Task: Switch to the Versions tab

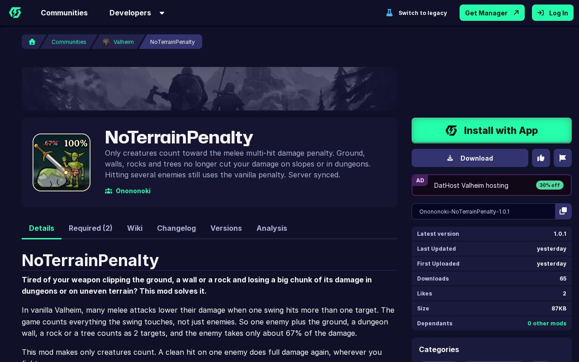Action: pyautogui.click(x=226, y=228)
